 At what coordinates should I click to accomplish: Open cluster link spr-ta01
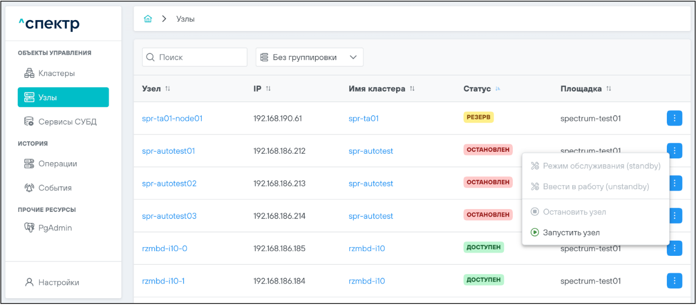point(364,119)
